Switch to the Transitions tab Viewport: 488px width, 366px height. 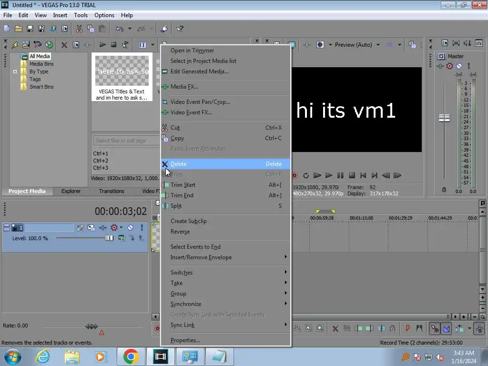tap(112, 191)
